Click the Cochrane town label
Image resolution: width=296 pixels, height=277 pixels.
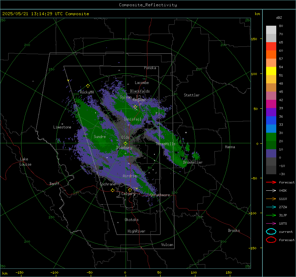108,184
